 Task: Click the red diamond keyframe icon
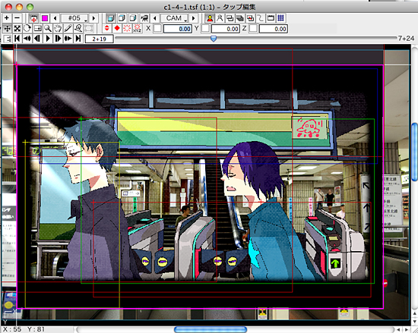(117, 29)
